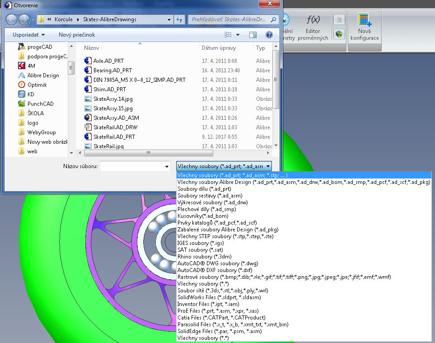Click the Nová konfigurace icon
The width and height of the screenshot is (435, 343).
(365, 20)
